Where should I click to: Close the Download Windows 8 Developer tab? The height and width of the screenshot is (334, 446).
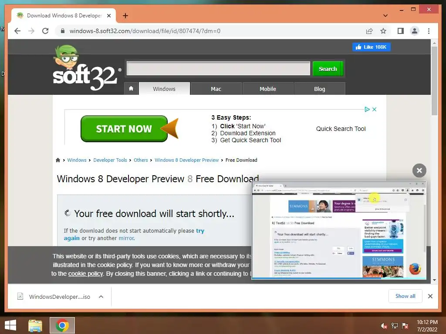[x=108, y=16]
